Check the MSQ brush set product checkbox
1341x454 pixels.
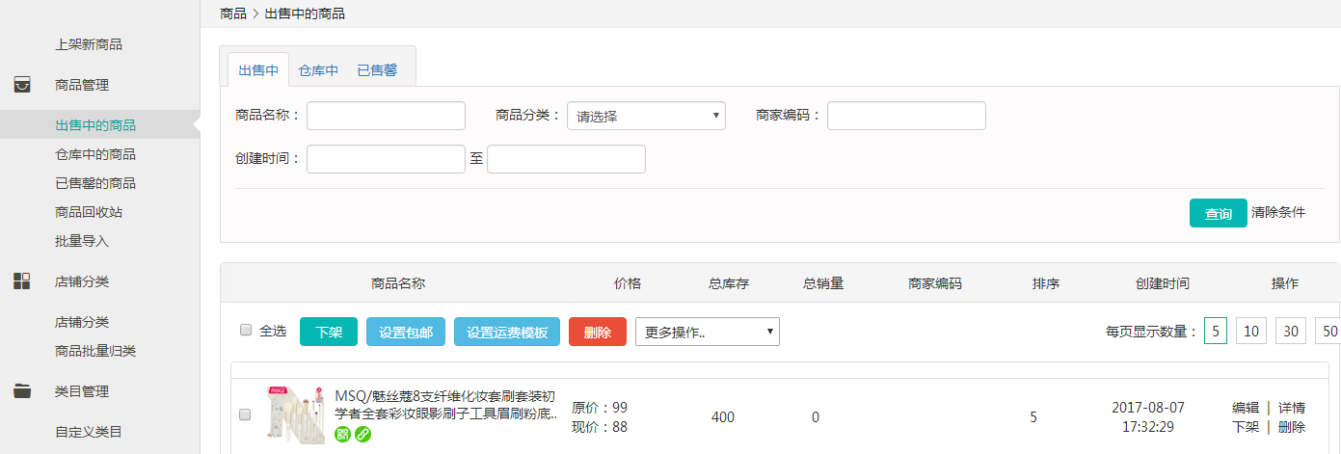[245, 414]
